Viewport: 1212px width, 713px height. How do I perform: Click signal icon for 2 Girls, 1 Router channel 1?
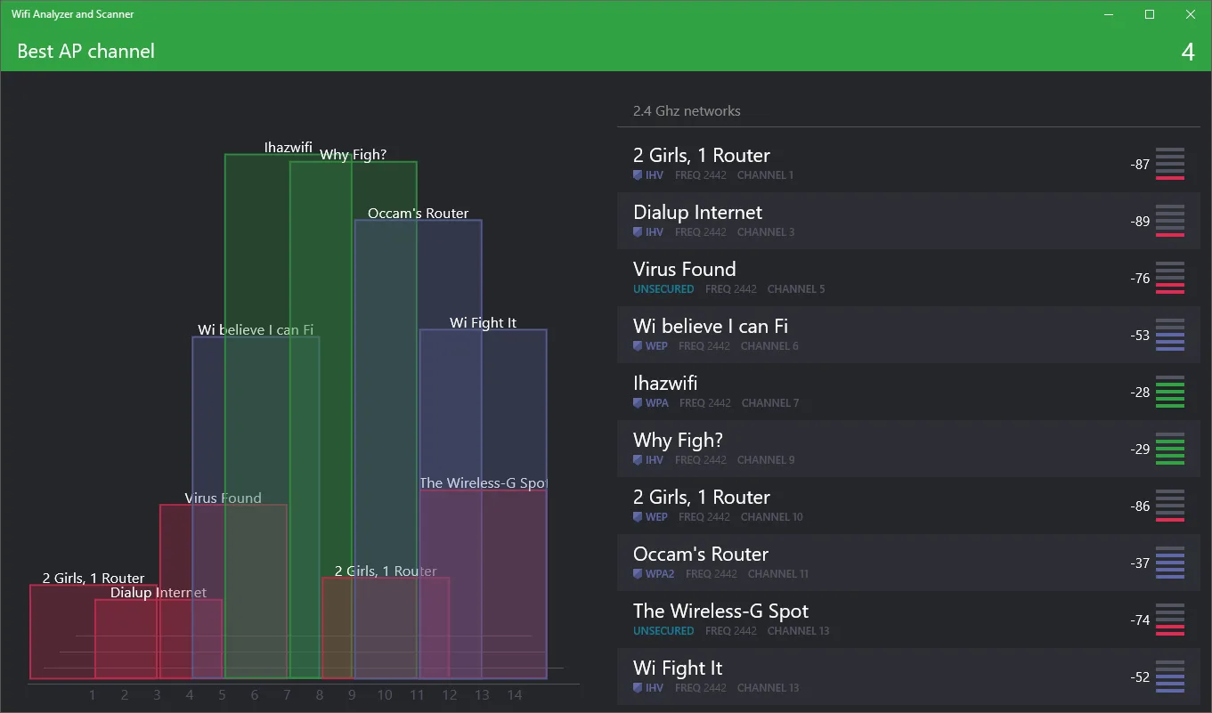click(x=1170, y=164)
